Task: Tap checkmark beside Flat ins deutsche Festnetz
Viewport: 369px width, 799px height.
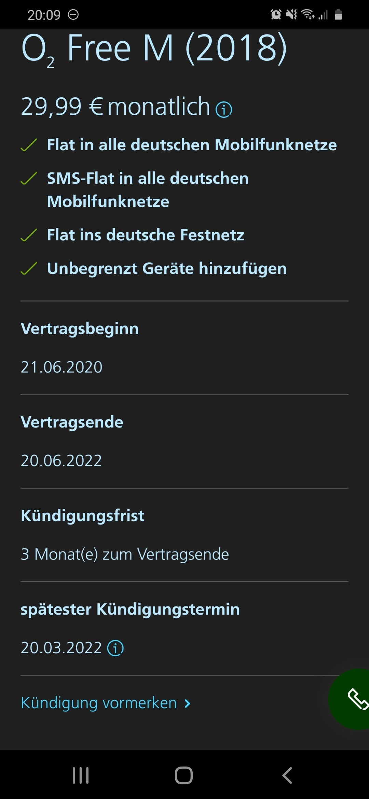Action: 29,235
